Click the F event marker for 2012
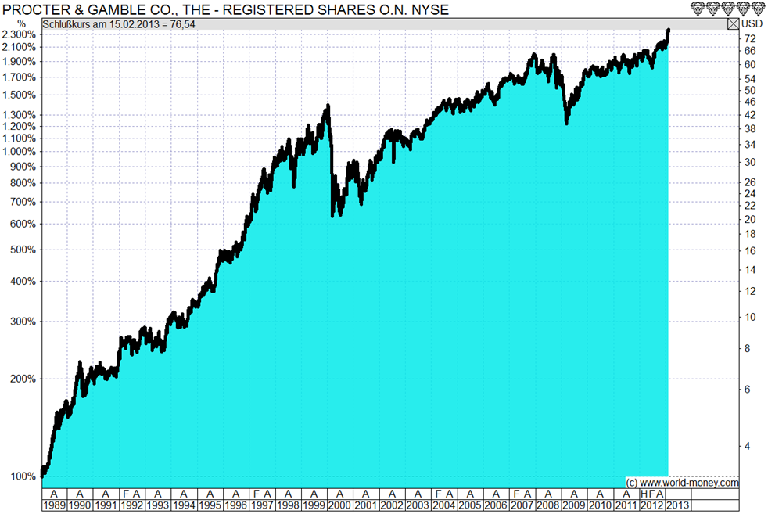The width and height of the screenshot is (768, 514). (652, 494)
